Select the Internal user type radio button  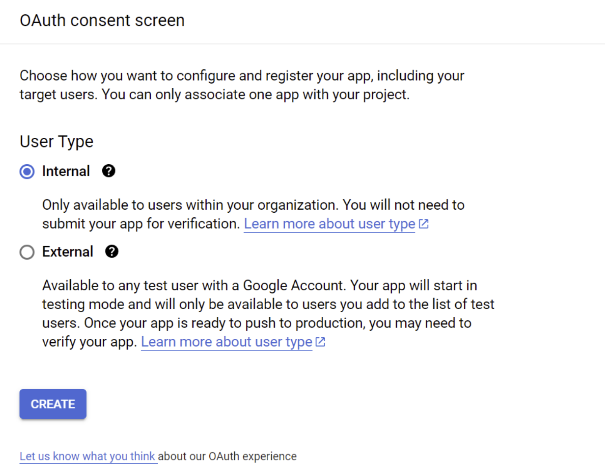point(27,171)
